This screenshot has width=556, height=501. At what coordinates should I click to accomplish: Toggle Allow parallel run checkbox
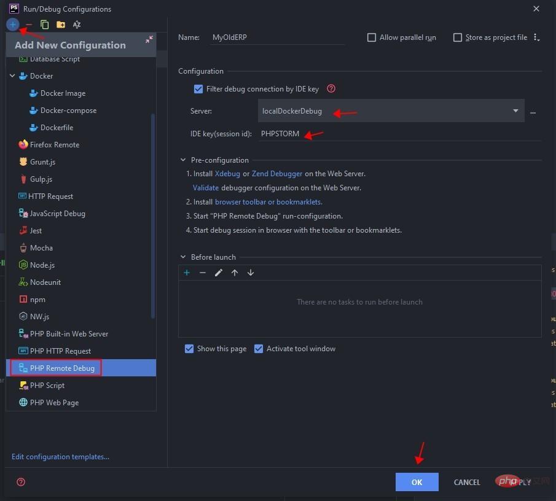pos(371,37)
